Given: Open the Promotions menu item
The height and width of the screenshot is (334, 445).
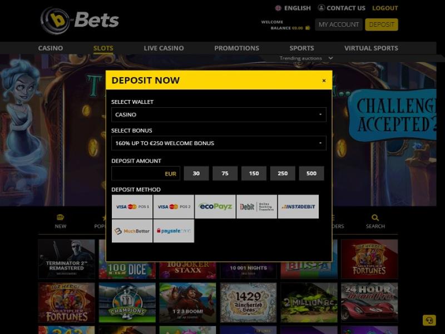Looking at the screenshot, I should coord(237,48).
